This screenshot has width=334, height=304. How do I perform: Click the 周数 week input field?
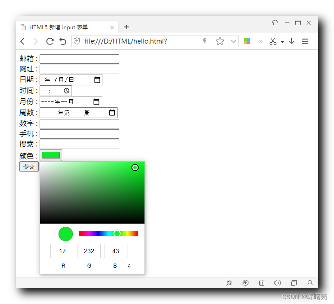79,113
